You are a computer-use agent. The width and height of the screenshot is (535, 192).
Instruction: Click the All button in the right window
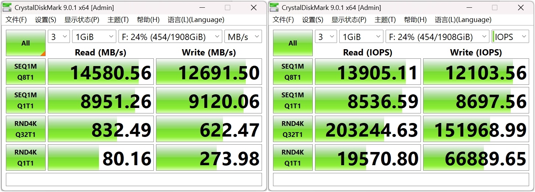coord(293,43)
